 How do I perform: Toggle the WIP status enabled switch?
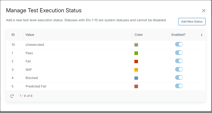click(179, 69)
